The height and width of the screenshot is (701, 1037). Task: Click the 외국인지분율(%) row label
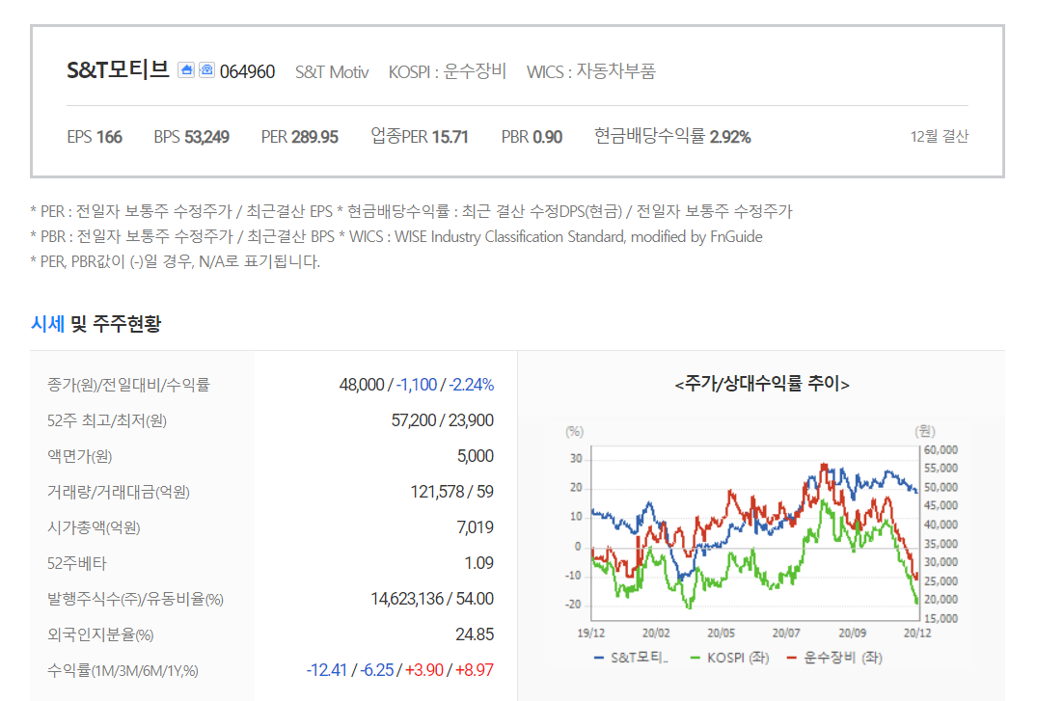[100, 634]
